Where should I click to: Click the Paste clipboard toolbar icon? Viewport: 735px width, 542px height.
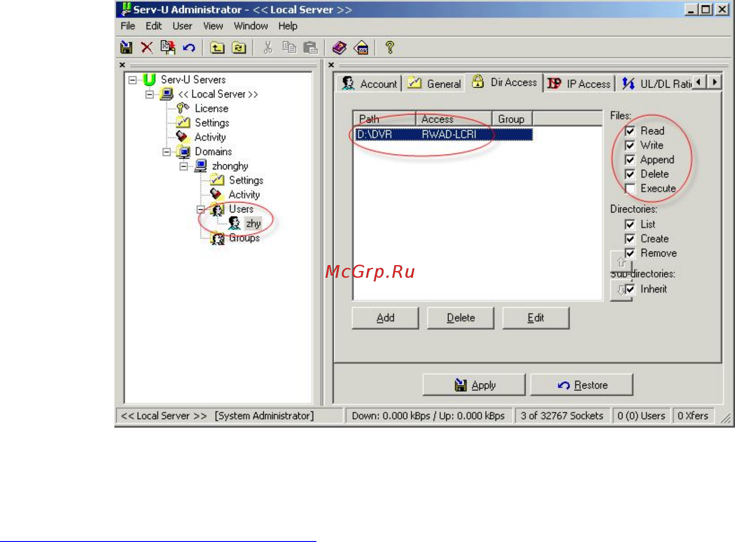(311, 47)
